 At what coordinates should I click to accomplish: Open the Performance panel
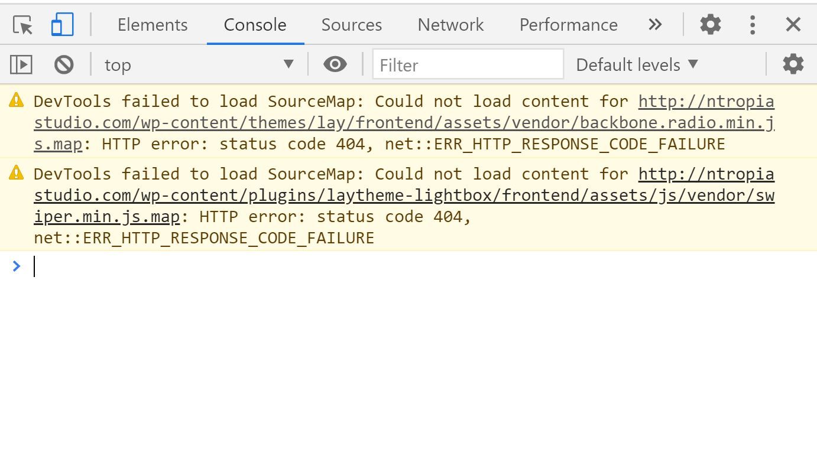[x=568, y=25]
